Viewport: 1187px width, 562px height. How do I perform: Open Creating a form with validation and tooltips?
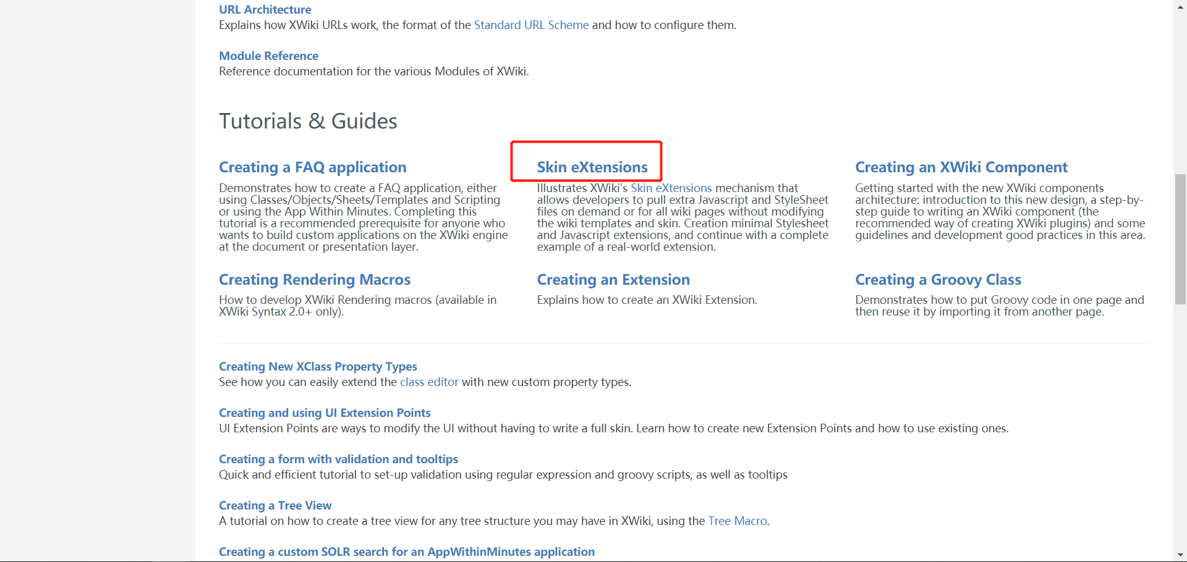pos(338,459)
